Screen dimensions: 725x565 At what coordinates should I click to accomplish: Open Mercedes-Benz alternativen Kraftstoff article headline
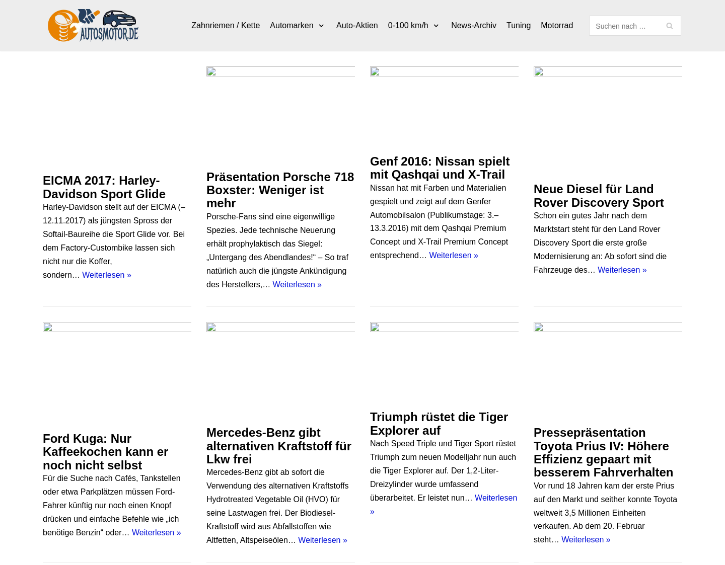[x=279, y=446]
